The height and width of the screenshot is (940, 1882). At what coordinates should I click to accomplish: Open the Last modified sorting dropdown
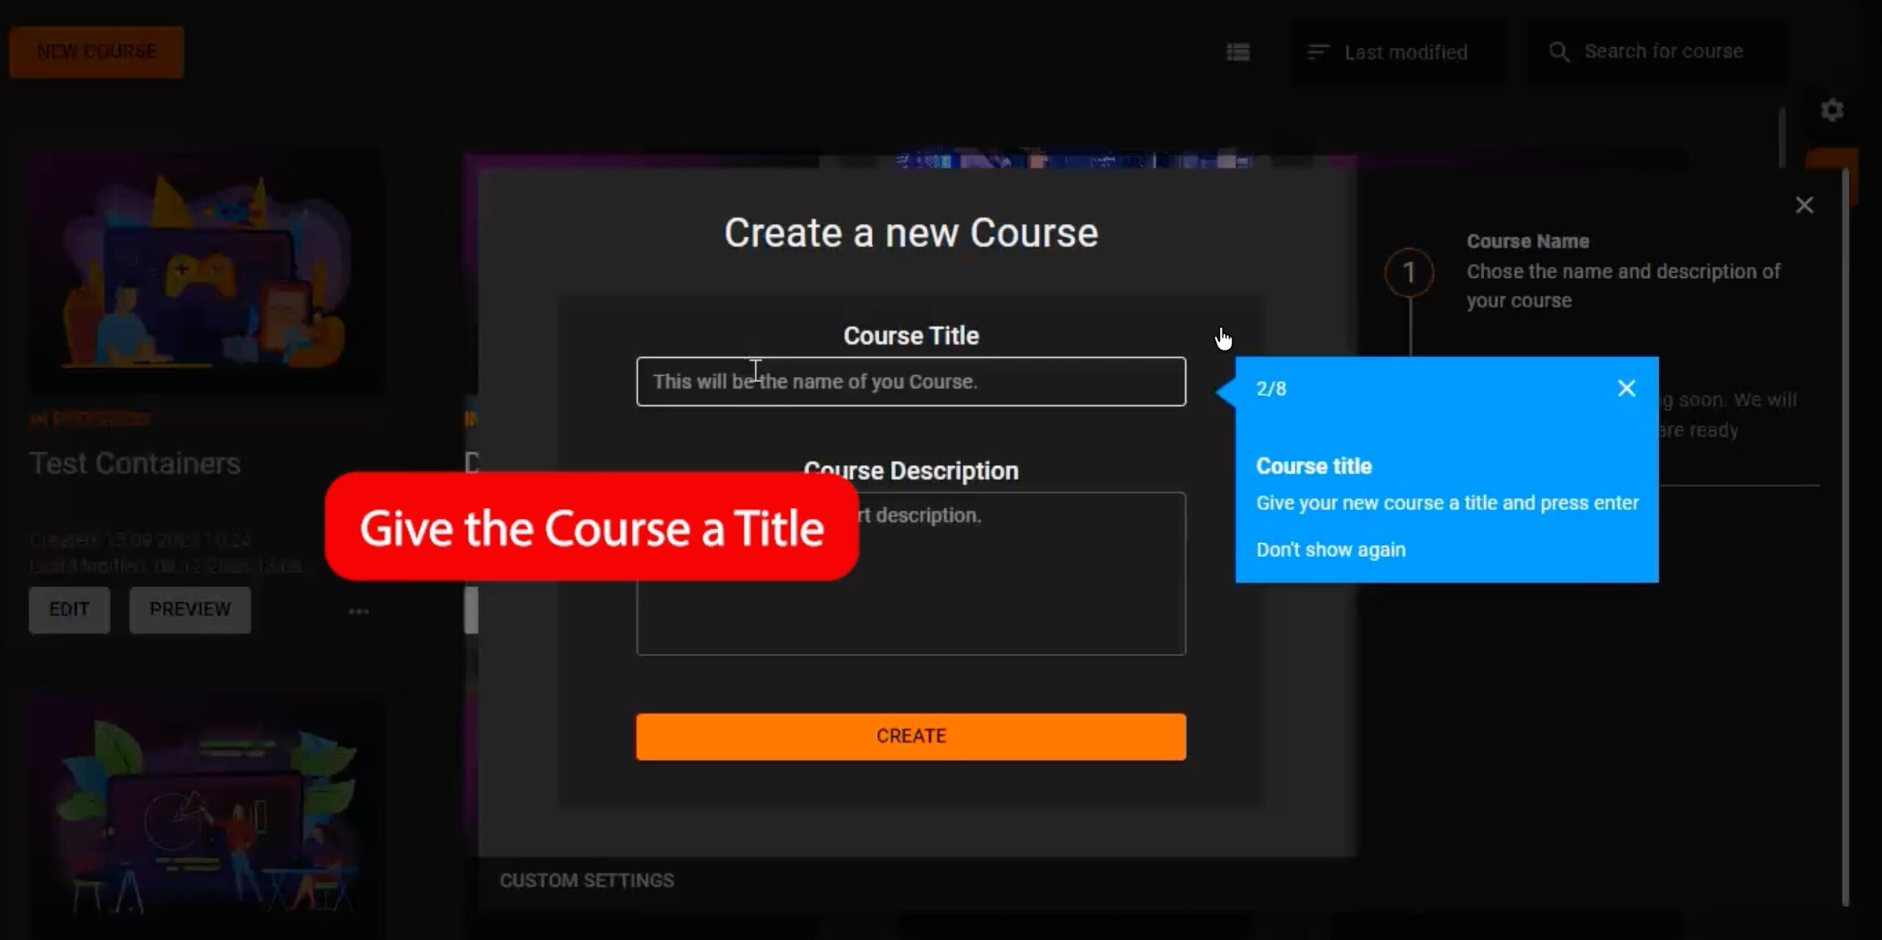1406,51
